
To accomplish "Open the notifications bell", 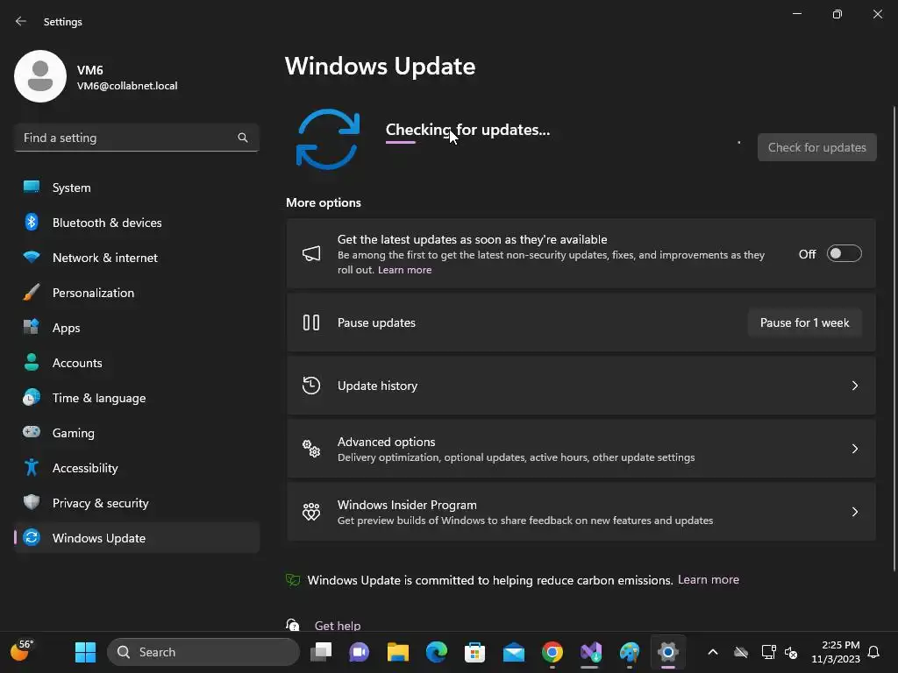I will [873, 652].
